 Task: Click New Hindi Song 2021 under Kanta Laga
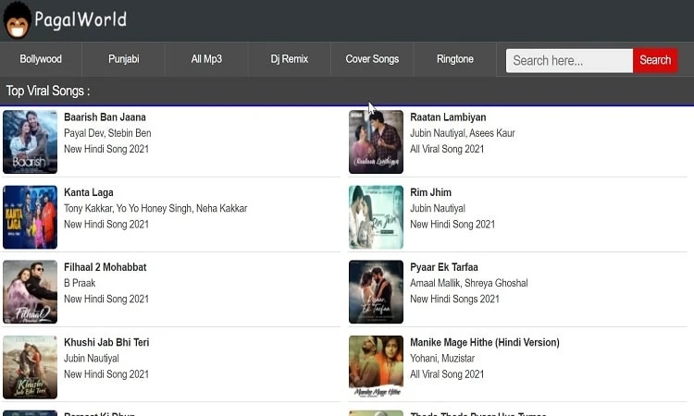[x=106, y=224]
